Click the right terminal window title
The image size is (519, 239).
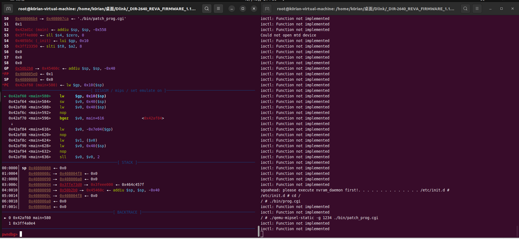point(366,9)
